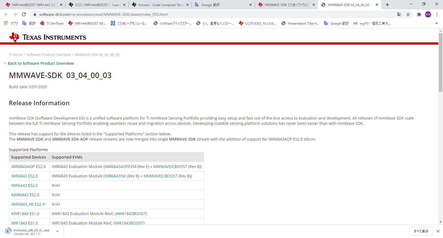Open the TI DevTools bookmark
This screenshot has width=443, height=238.
pos(52,24)
